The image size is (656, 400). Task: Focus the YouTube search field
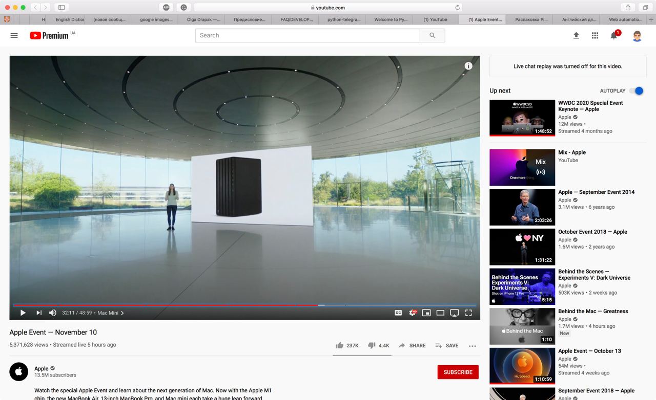tap(307, 35)
